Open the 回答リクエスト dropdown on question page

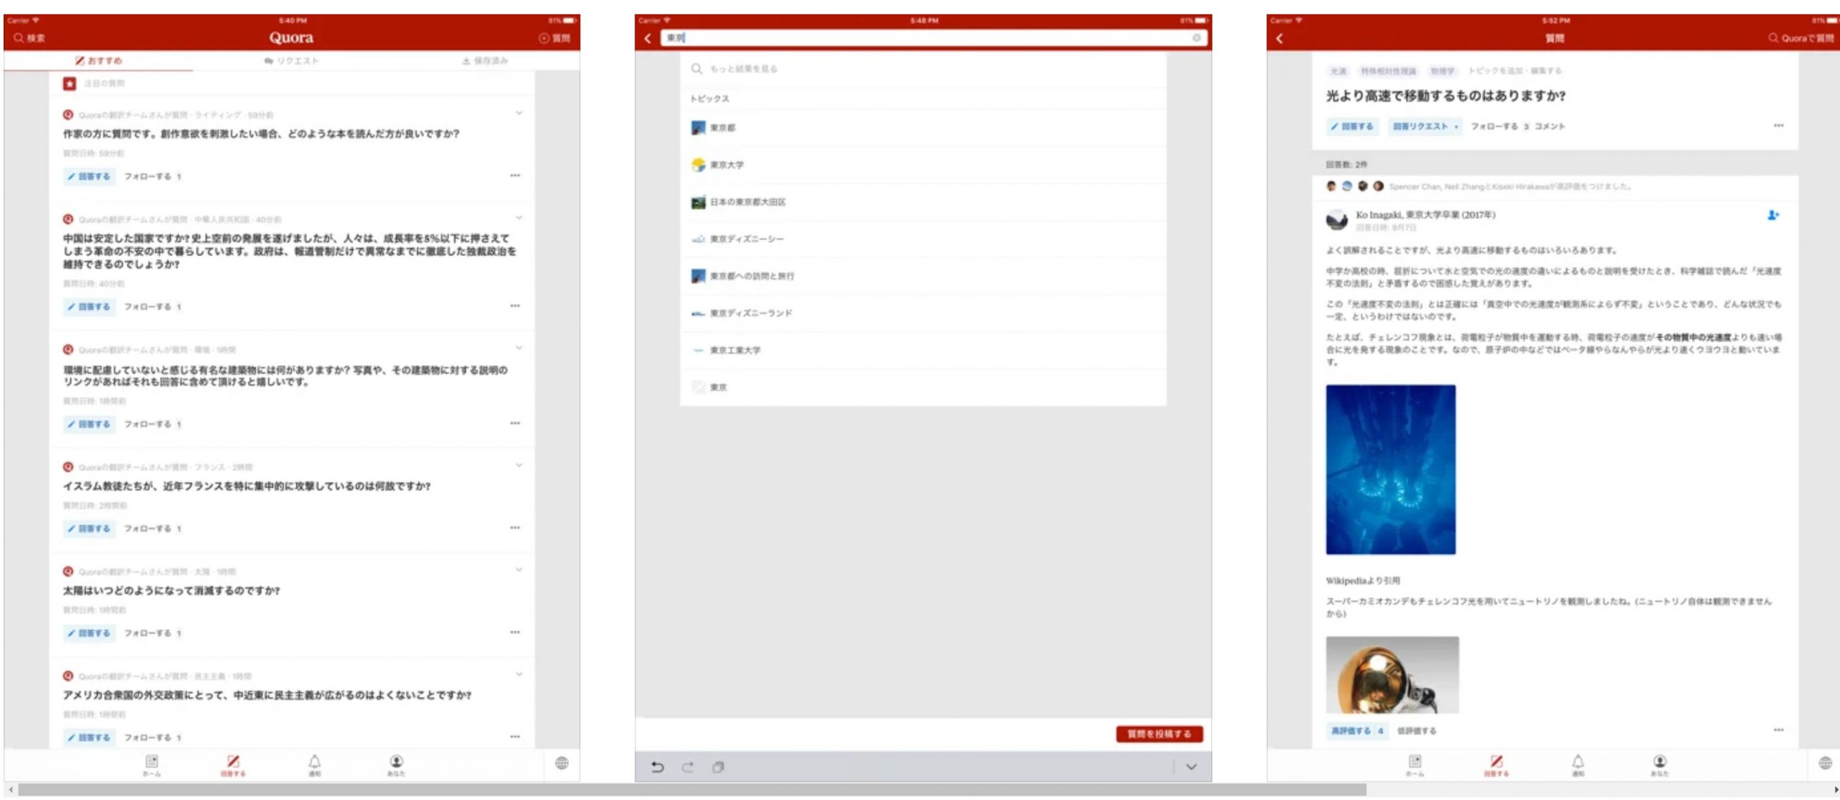1425,127
